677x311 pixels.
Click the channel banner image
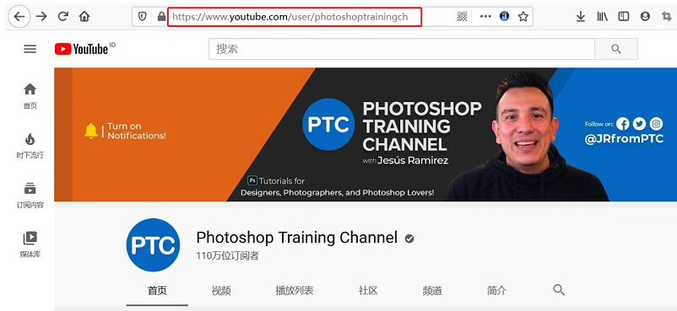(366, 134)
